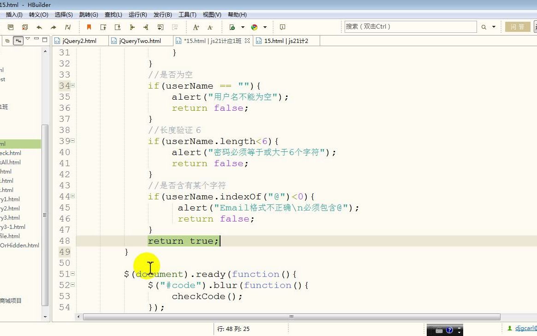The width and height of the screenshot is (537, 336).
Task: Toggle the link-with-editor arrows in sidebar
Action: [x=18, y=41]
